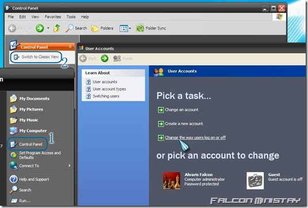Viewport: 308px width, 208px height.
Task: Close the Control Panel window
Action: 282,8
